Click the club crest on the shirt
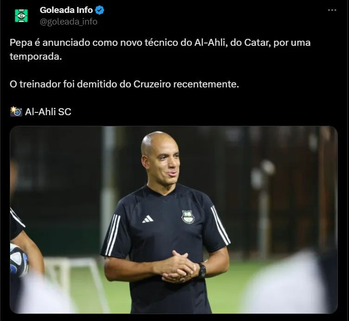 [188, 217]
